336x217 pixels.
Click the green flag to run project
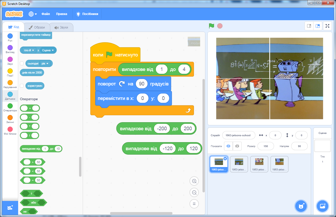point(212,26)
